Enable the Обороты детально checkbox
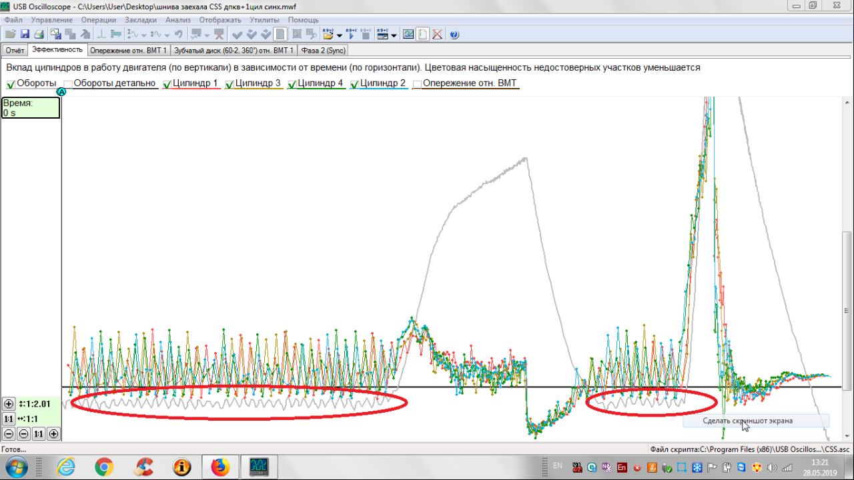Image resolution: width=854 pixels, height=480 pixels. [x=68, y=84]
